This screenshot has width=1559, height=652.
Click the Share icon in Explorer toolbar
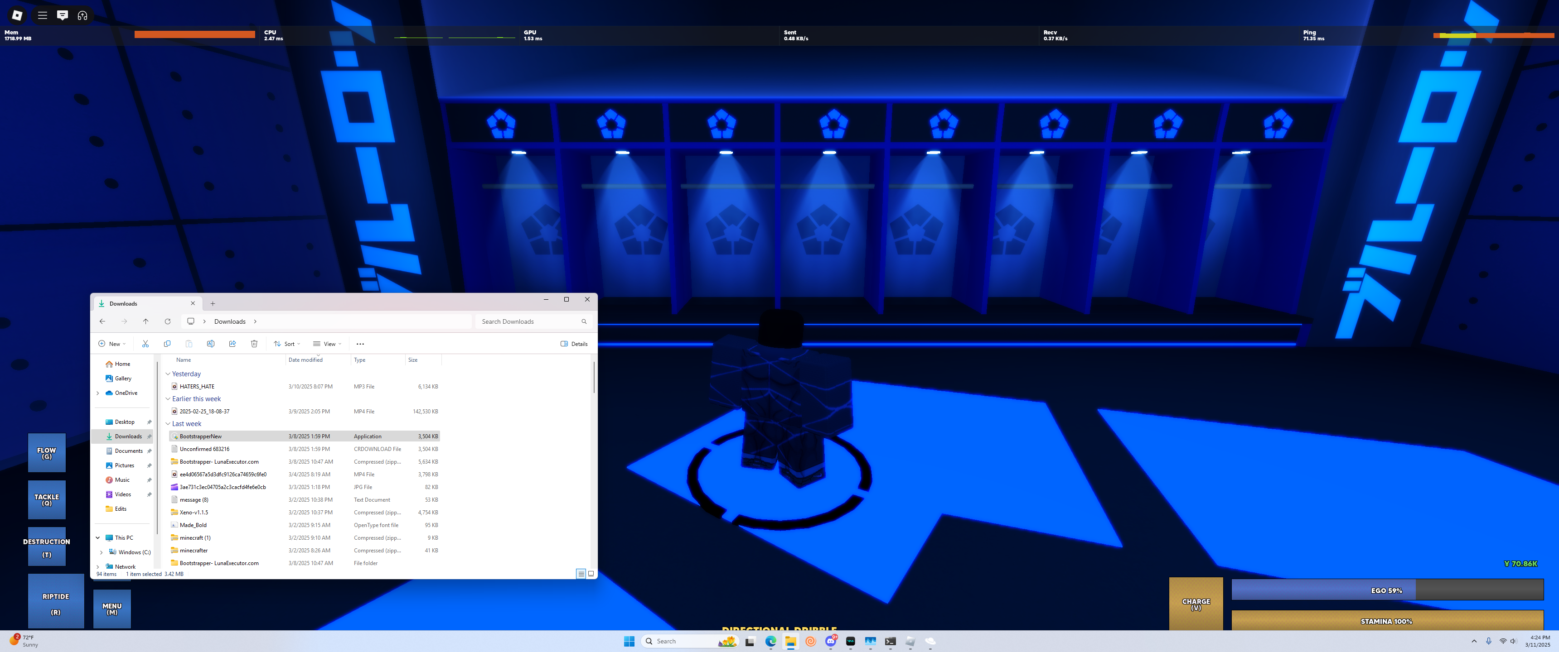point(232,344)
